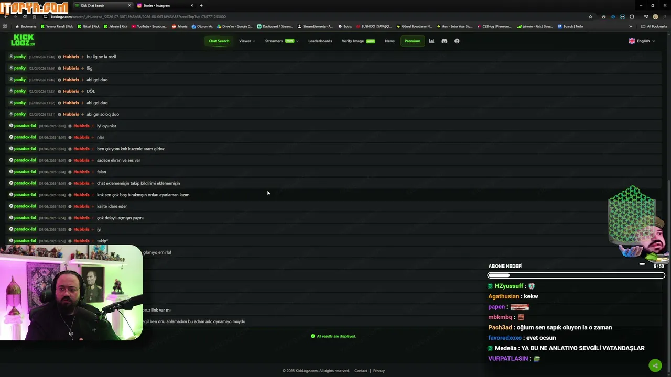
Task: Click the browser address bar URL
Action: [138, 17]
